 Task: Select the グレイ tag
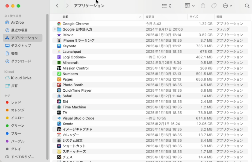click(23, 149)
